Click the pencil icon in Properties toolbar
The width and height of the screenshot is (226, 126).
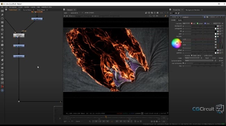179,13
